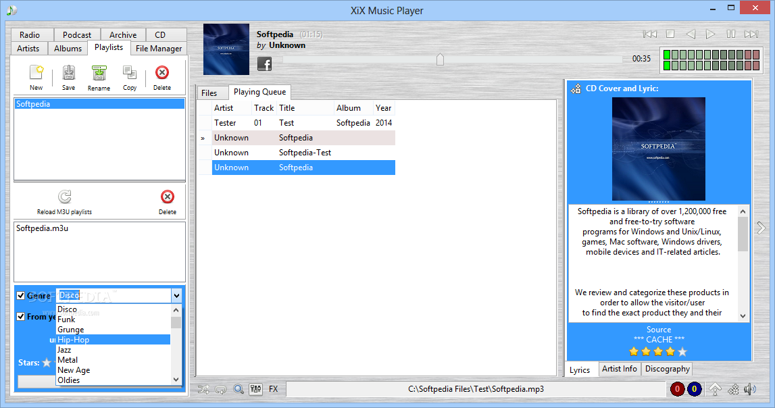This screenshot has height=408, width=775.
Task: Open the Archive tab
Action: point(123,34)
